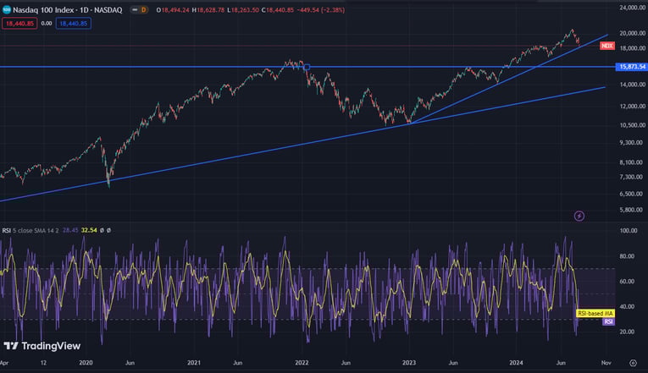Click the open value O18,494.24
Image resolution: width=648 pixels, height=373 pixels.
[173, 10]
